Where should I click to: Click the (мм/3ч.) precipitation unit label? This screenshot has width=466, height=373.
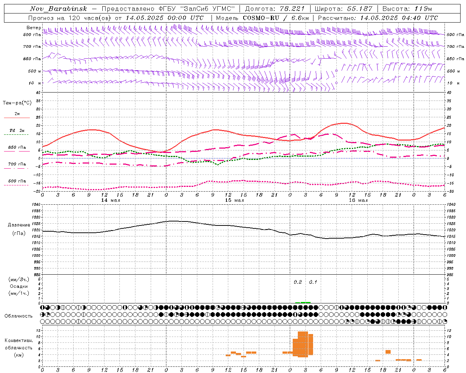pos(19,279)
